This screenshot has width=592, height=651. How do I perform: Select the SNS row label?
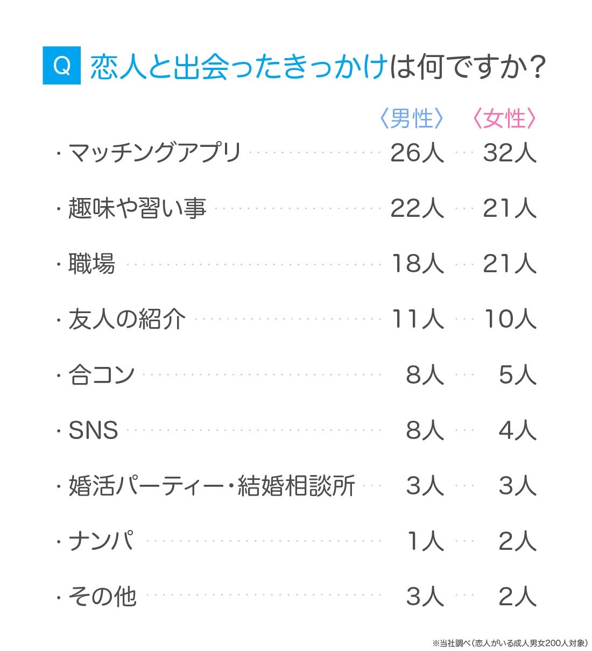[93, 430]
